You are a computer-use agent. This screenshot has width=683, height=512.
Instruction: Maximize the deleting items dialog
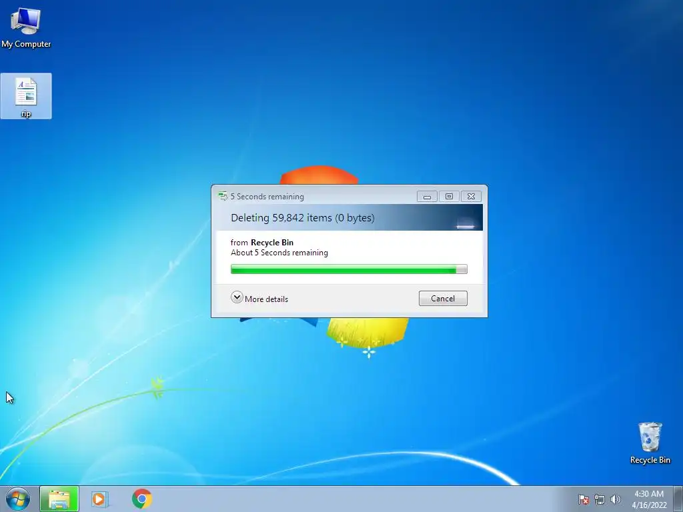[x=449, y=197]
